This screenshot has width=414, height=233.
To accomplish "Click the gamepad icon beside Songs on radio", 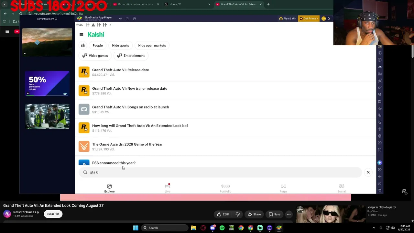I will click(x=84, y=109).
